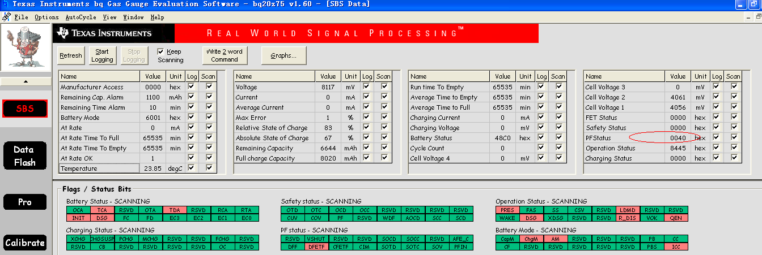Open the Options menu
Viewport: 762px width, 255px height.
tap(46, 17)
